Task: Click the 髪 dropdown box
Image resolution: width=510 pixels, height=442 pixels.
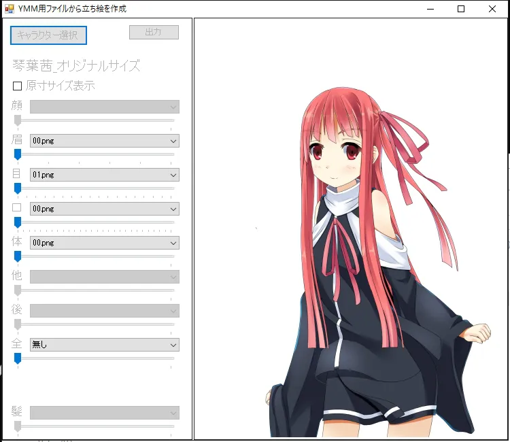Action: (104, 413)
